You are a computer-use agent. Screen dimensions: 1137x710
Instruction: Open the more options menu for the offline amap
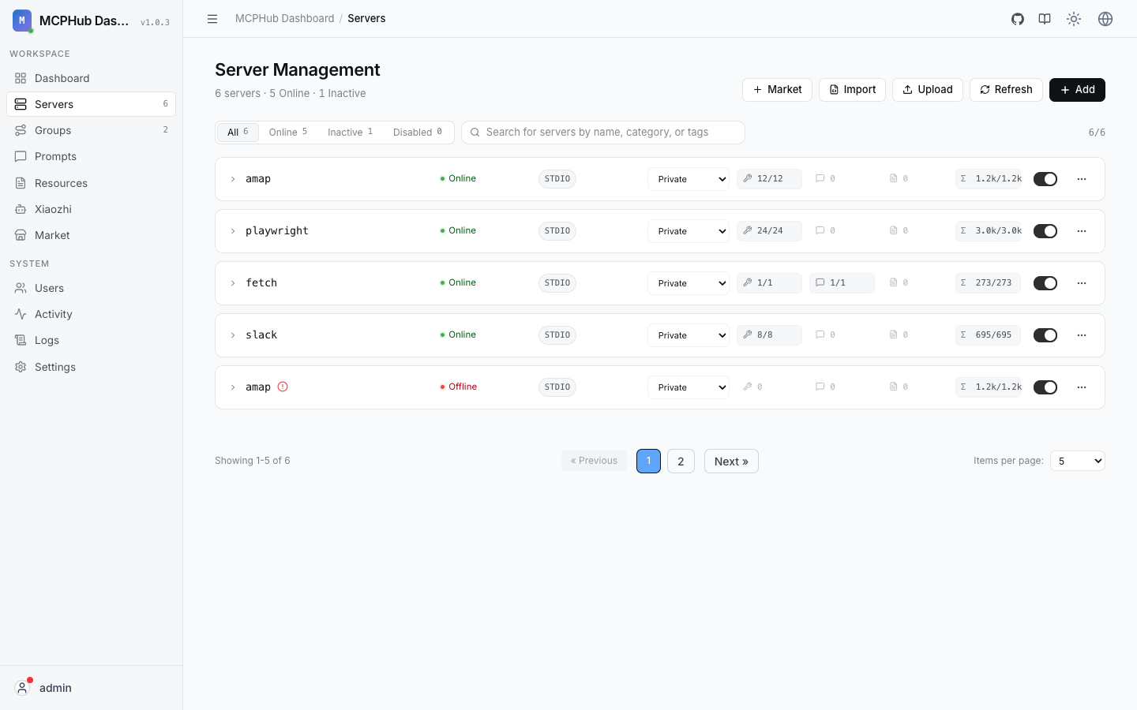[x=1082, y=387]
